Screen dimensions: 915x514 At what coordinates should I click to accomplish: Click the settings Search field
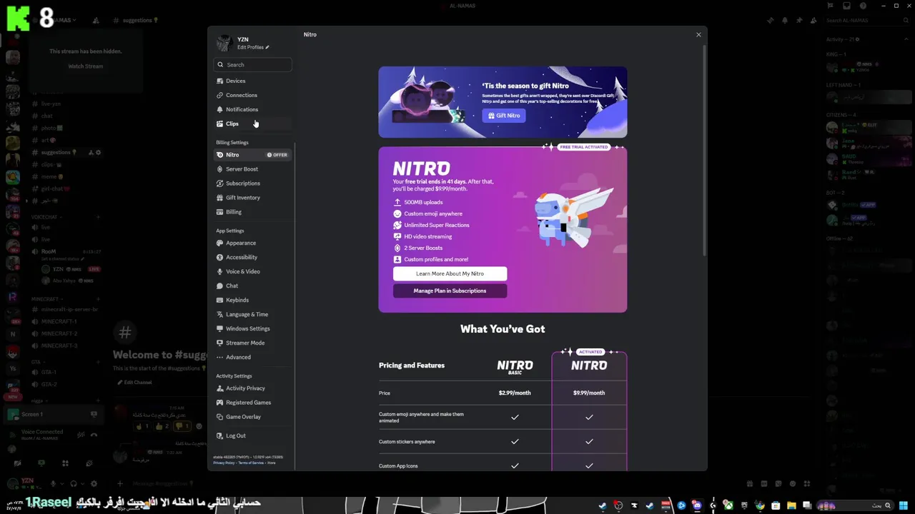252,64
